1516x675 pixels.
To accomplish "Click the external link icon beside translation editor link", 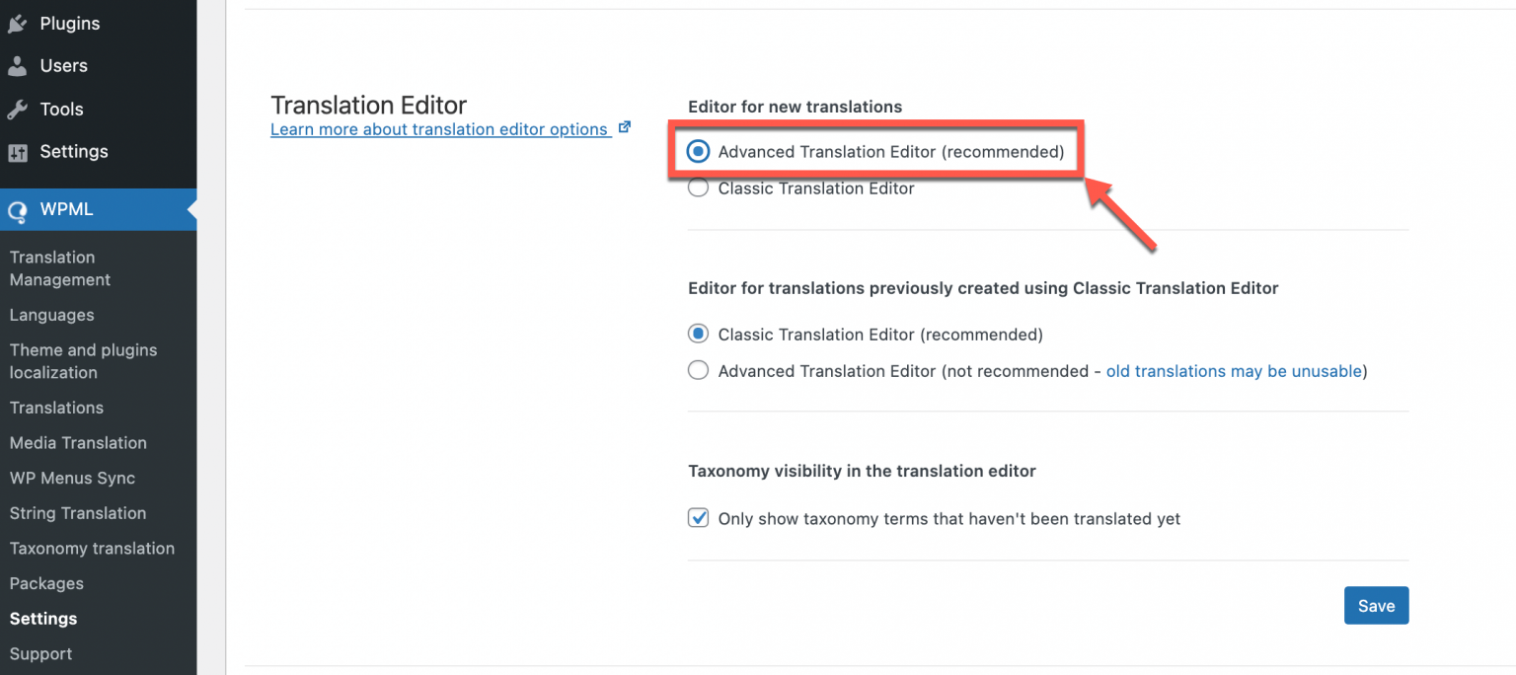I will [x=624, y=125].
